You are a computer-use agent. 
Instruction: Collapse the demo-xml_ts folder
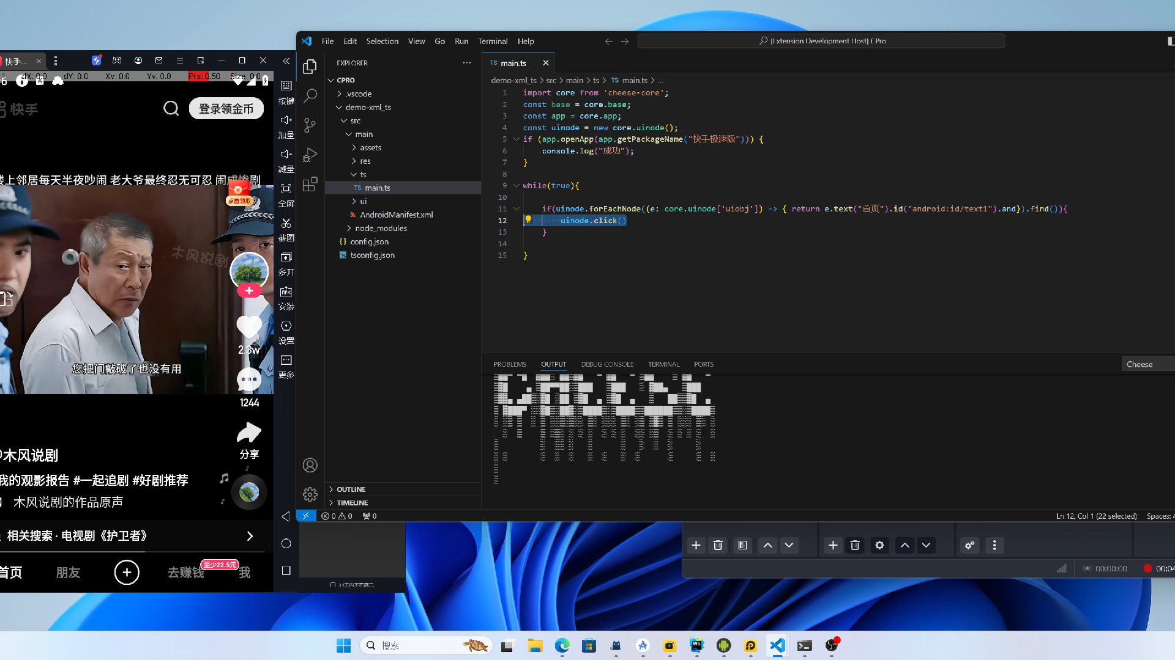point(367,107)
